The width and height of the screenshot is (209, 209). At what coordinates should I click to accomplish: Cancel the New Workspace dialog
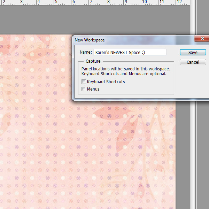pos(193,62)
